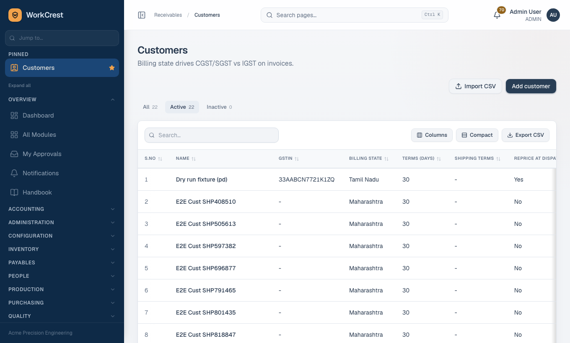Expand the PURCHASING sidebar section

coord(62,303)
